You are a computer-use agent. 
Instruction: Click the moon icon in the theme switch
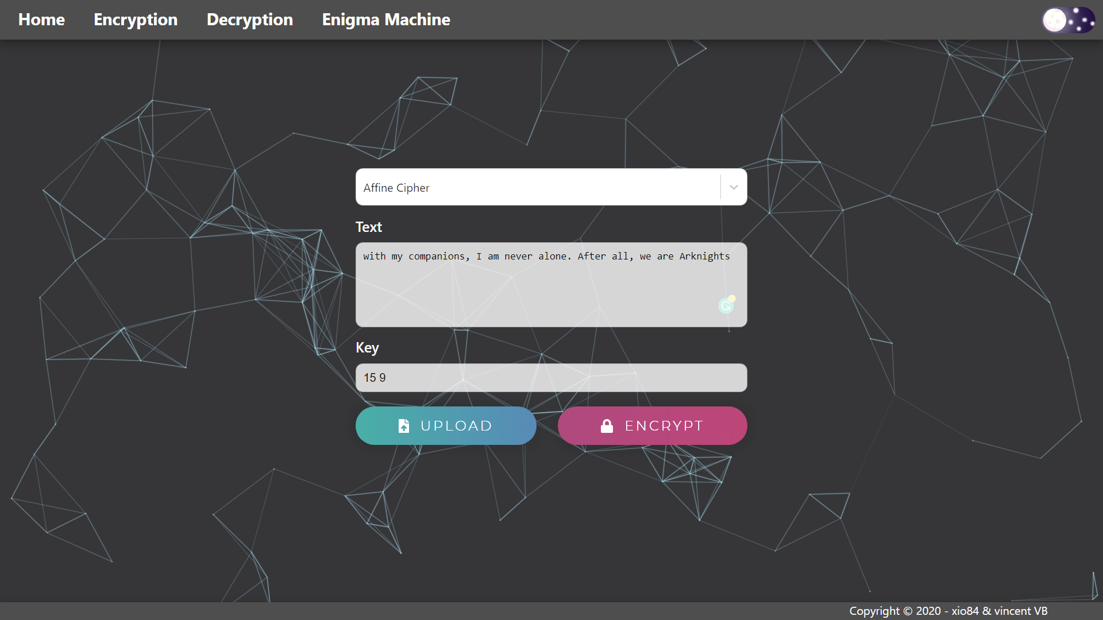pyautogui.click(x=1055, y=20)
